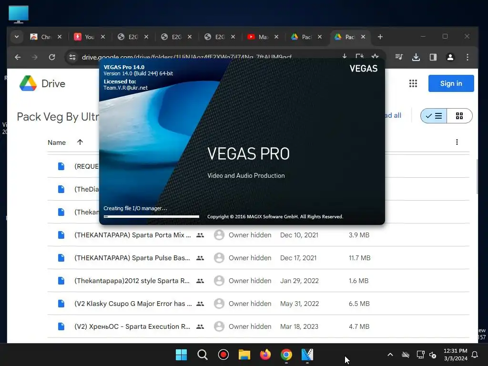
Task: Click Owner hidden on Mar 18, 2023 row
Action: [250, 326]
